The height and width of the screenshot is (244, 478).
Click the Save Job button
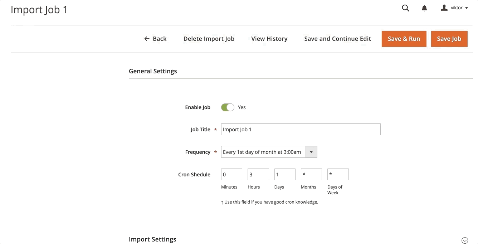coord(449,39)
